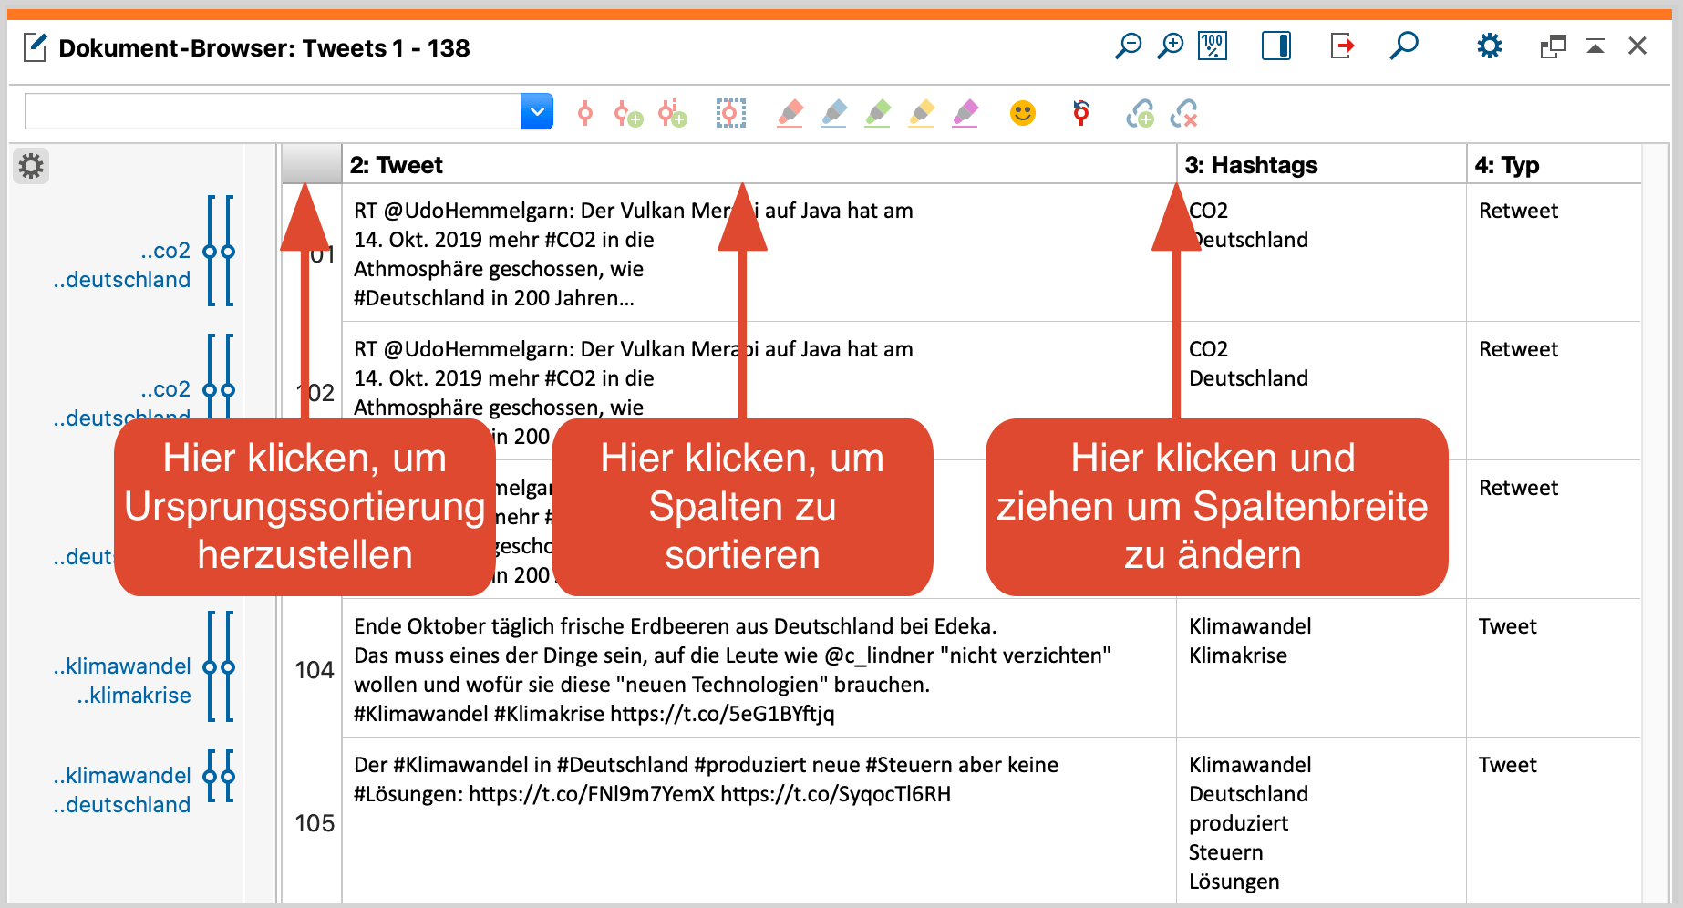Select the green highlighter coding tool
Viewport: 1683px width, 908px height.
click(x=877, y=114)
